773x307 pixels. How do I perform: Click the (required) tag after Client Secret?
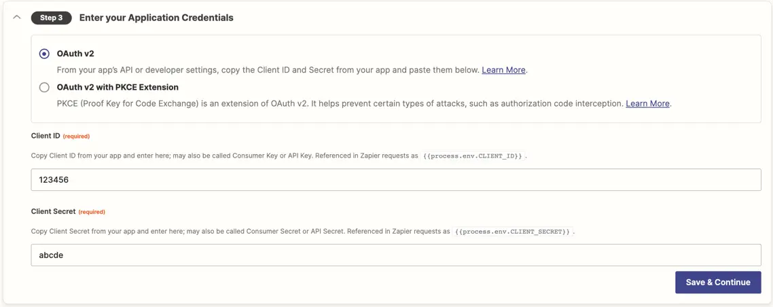[92, 212]
